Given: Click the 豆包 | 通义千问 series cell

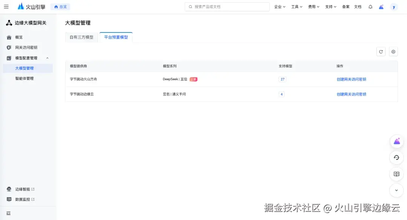Looking at the screenshot, I should tap(174, 94).
